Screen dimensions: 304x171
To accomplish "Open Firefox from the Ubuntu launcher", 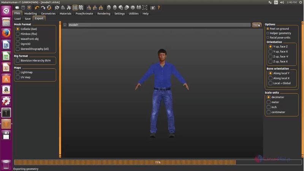I will [6, 34].
